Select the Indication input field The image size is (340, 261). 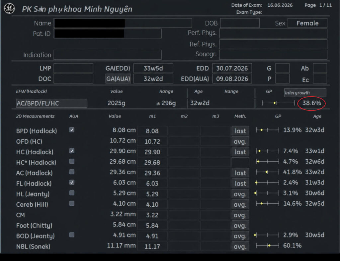coord(108,55)
